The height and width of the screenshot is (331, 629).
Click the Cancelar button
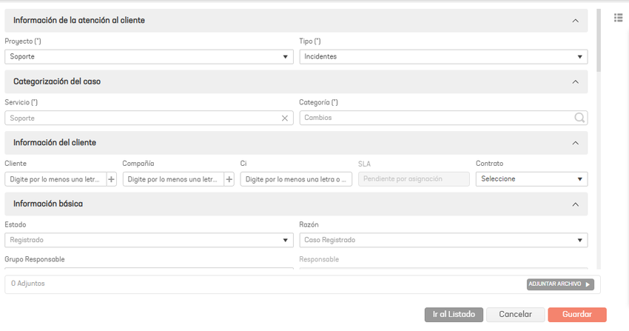point(515,315)
